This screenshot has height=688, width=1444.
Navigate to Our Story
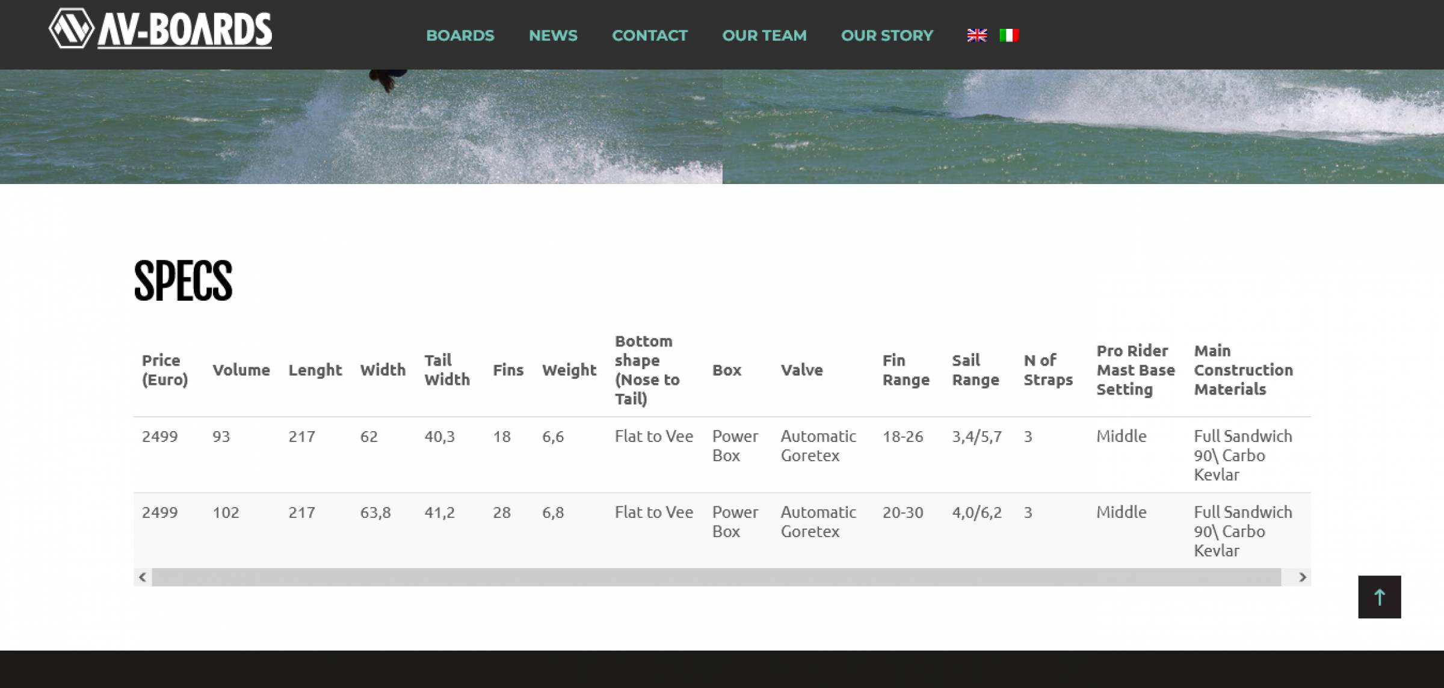(x=887, y=35)
